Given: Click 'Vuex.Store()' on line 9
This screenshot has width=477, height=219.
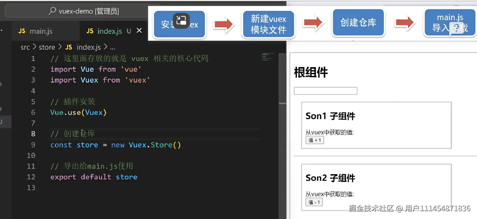Looking at the screenshot, I should [x=155, y=145].
